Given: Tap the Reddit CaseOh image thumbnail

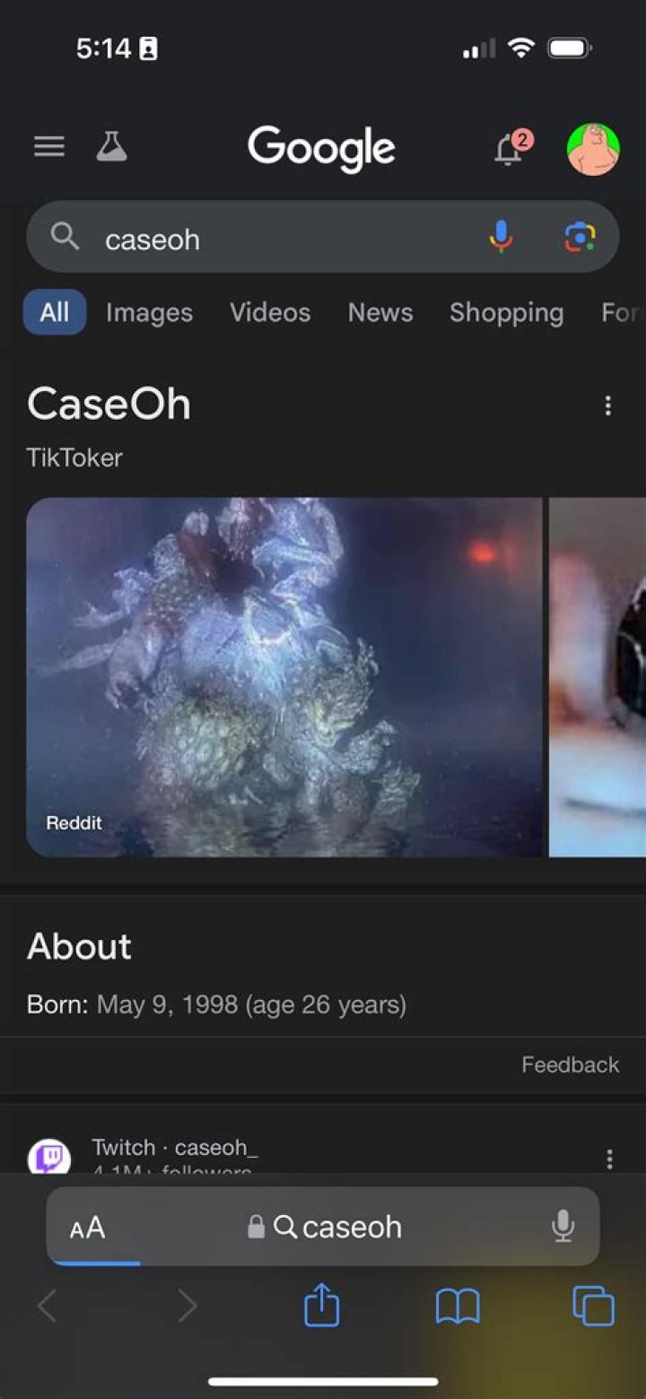Looking at the screenshot, I should pyautogui.click(x=284, y=677).
